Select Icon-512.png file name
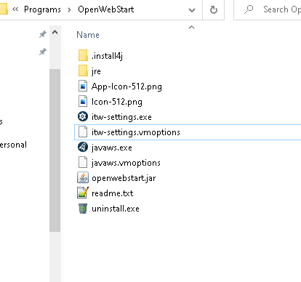 117,102
